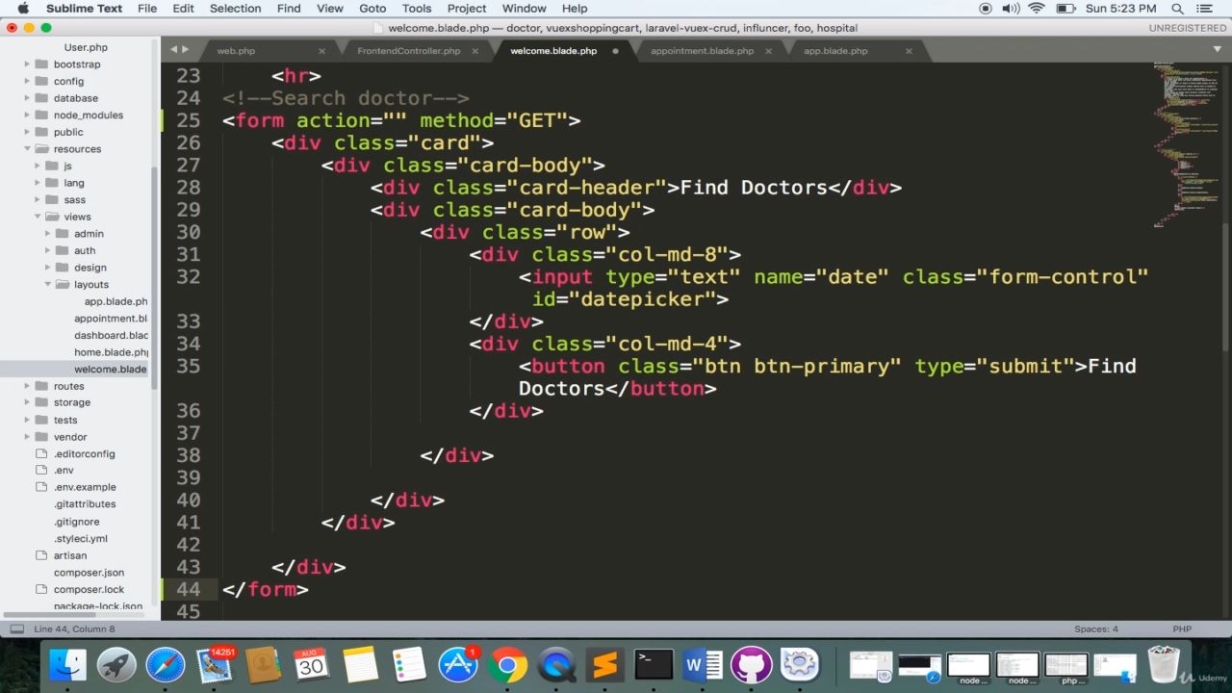Image resolution: width=1232 pixels, height=693 pixels.
Task: Open the Goto menu
Action: coord(372,9)
